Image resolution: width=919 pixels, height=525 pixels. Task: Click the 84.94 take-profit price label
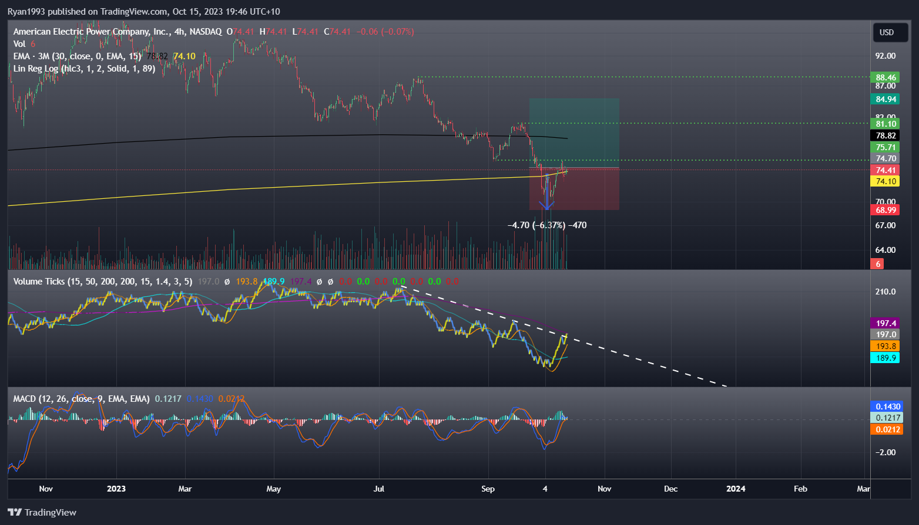point(886,99)
